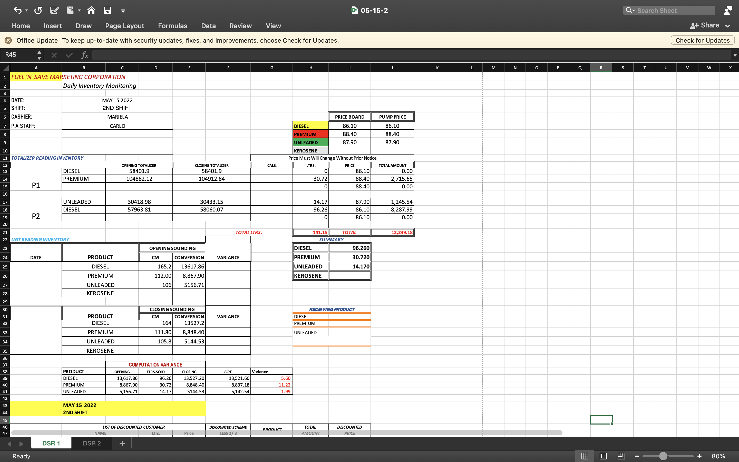
Task: Open the Home house icon
Action: 91,10
